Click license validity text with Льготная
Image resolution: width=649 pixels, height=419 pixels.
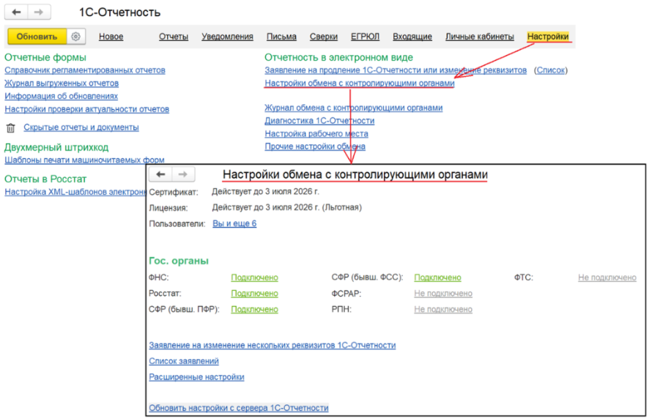pos(287,207)
